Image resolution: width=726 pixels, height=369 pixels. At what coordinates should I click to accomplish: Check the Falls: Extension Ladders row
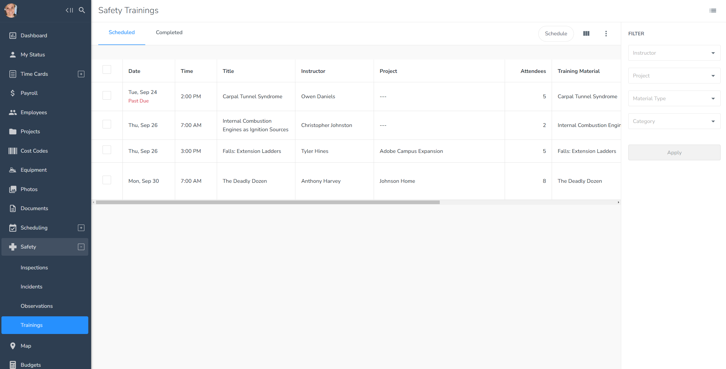(107, 150)
